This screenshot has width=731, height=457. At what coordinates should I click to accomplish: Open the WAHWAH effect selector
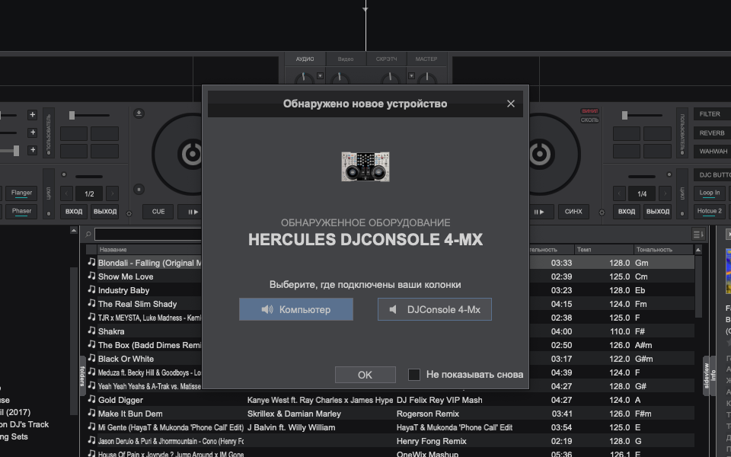coord(711,151)
